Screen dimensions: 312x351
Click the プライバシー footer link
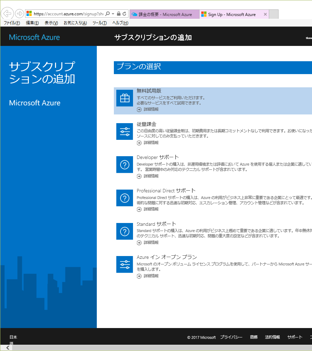coord(231,337)
